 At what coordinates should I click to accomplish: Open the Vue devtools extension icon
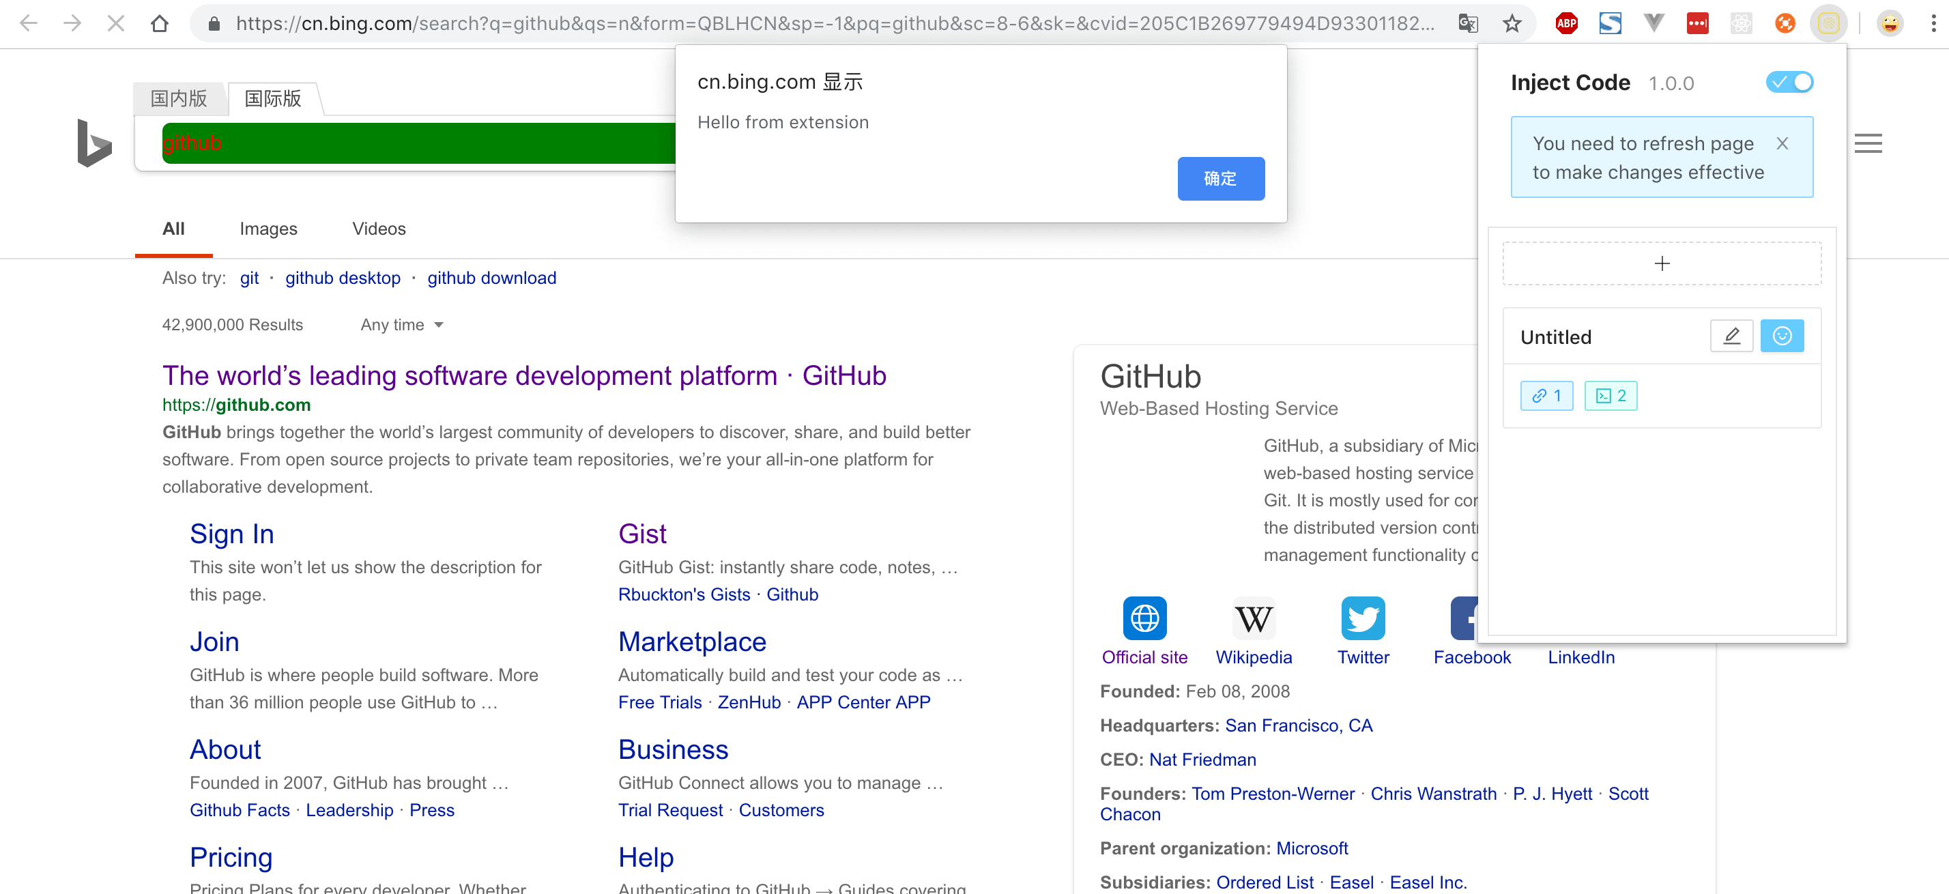pos(1654,23)
